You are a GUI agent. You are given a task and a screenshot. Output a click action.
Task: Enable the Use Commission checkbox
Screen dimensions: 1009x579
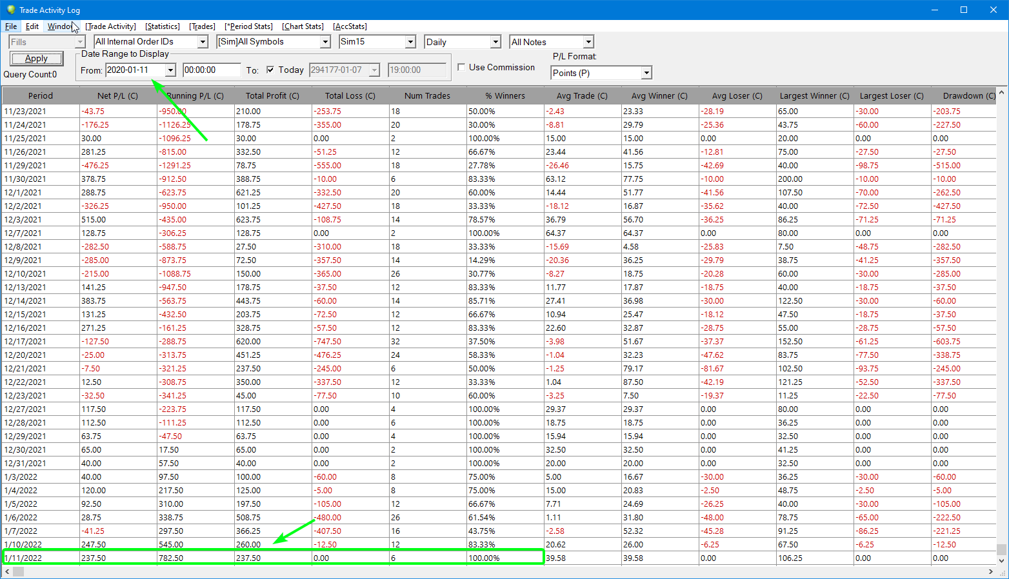click(x=461, y=67)
